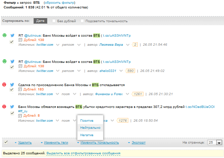The height and width of the screenshot is (158, 224).
Task: Open t.co/NOadBUaOOI link
Action: [x=200, y=107]
